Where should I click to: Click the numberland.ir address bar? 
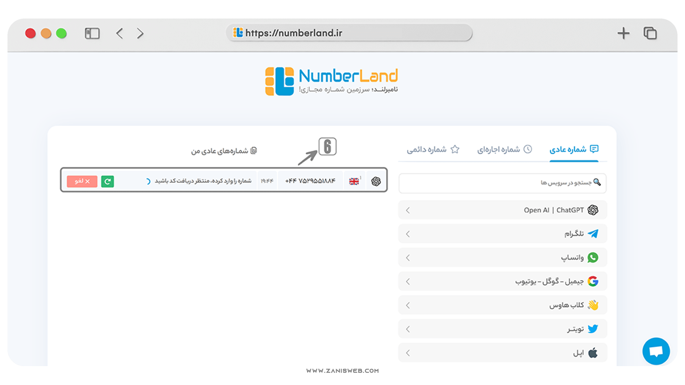click(349, 33)
